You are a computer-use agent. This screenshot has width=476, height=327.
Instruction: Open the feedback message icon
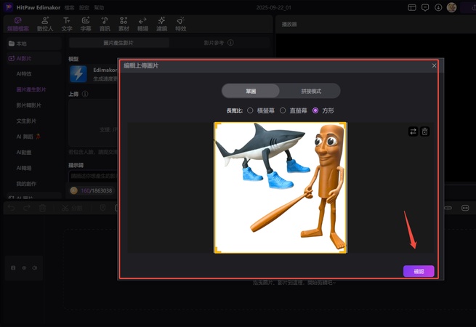click(425, 7)
